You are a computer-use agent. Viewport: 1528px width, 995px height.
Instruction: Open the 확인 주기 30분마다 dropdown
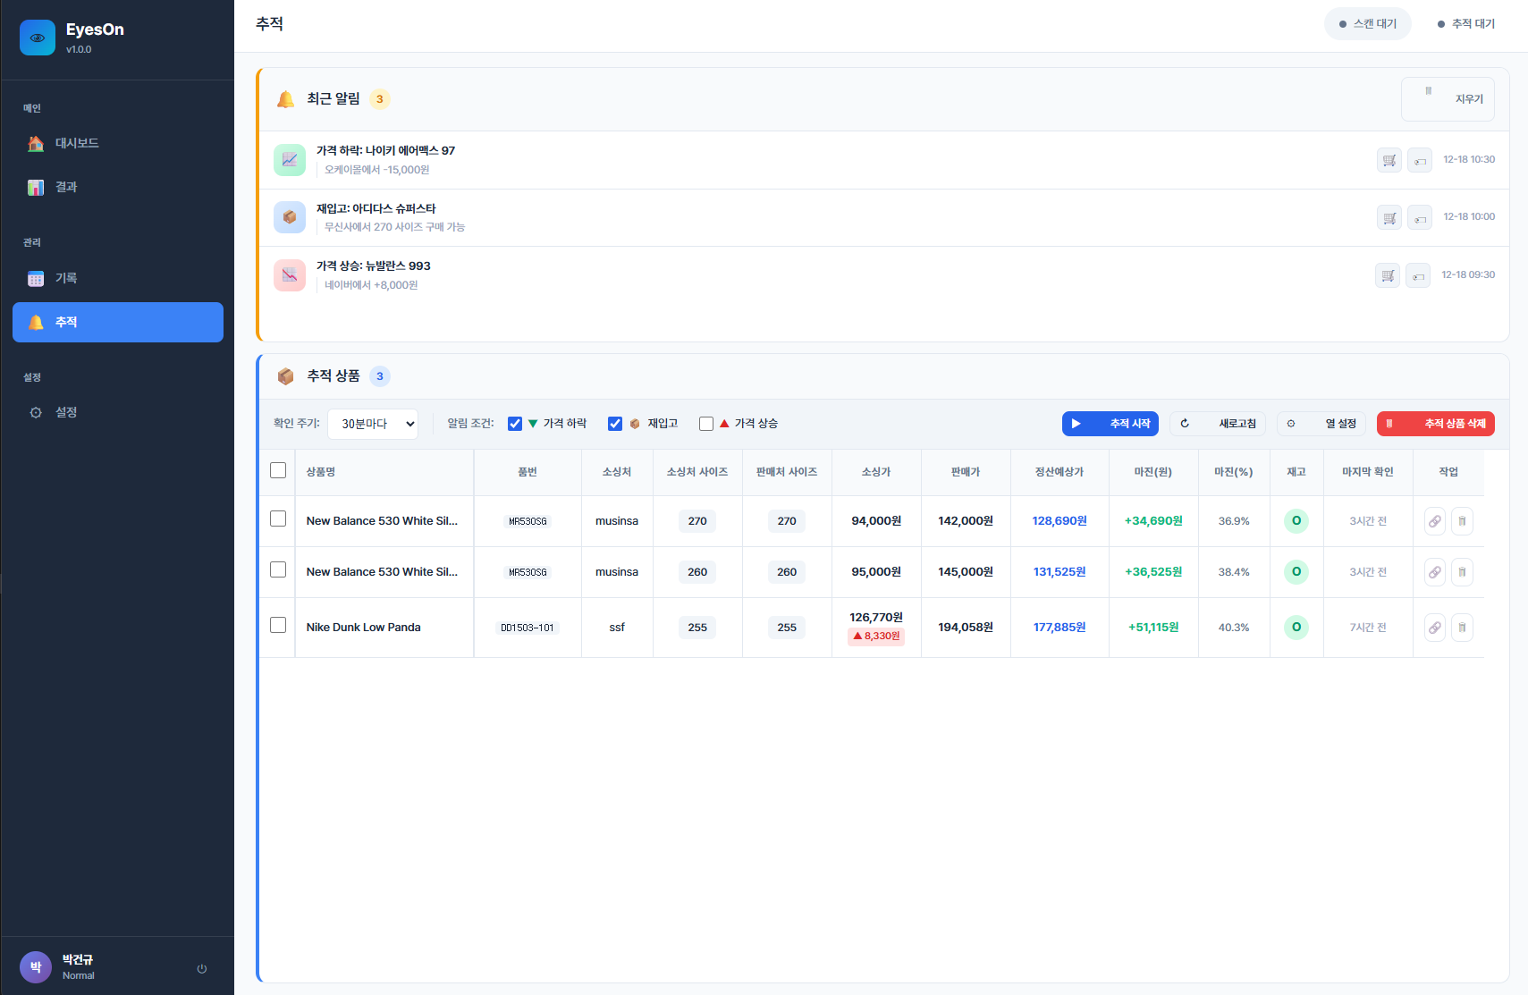(373, 424)
